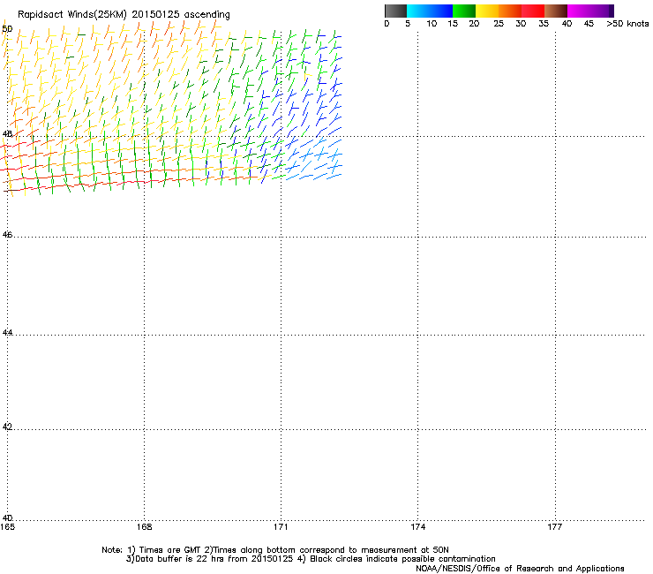Viewport: 653px width, 574px height.
Task: Click the legend label '45'
Action: 589,24
